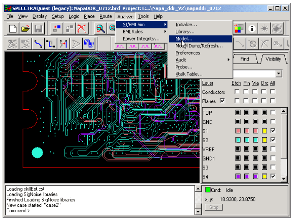
Task: Toggle the Planes checkbox
Action: point(222,101)
